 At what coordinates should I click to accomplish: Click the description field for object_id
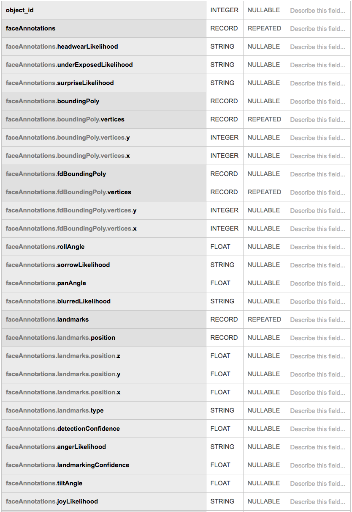[x=317, y=11]
